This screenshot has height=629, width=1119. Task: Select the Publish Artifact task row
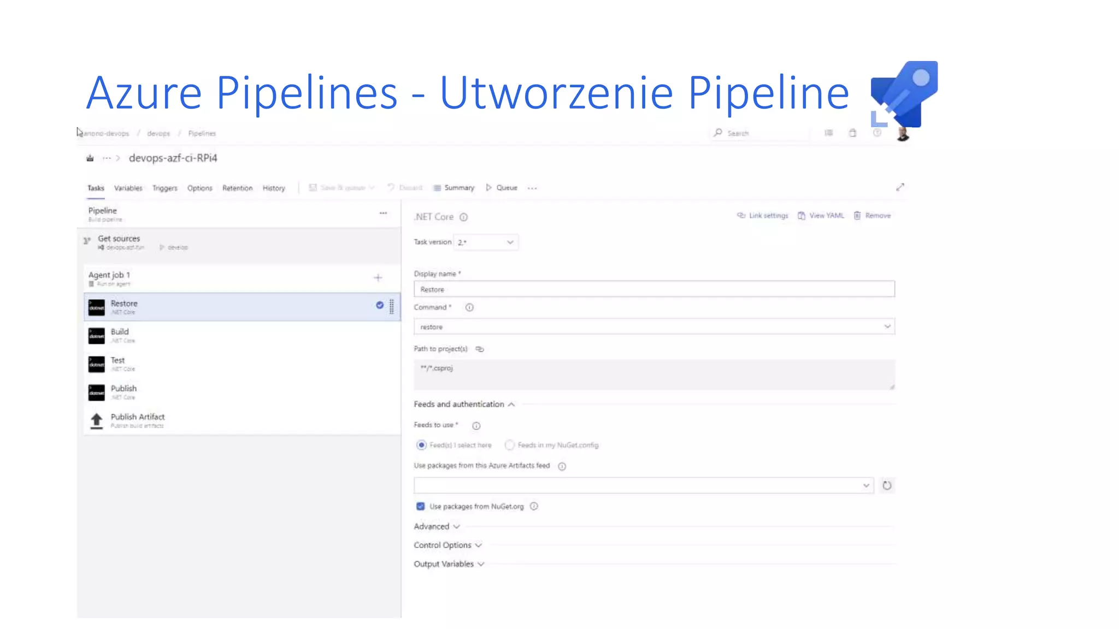242,421
